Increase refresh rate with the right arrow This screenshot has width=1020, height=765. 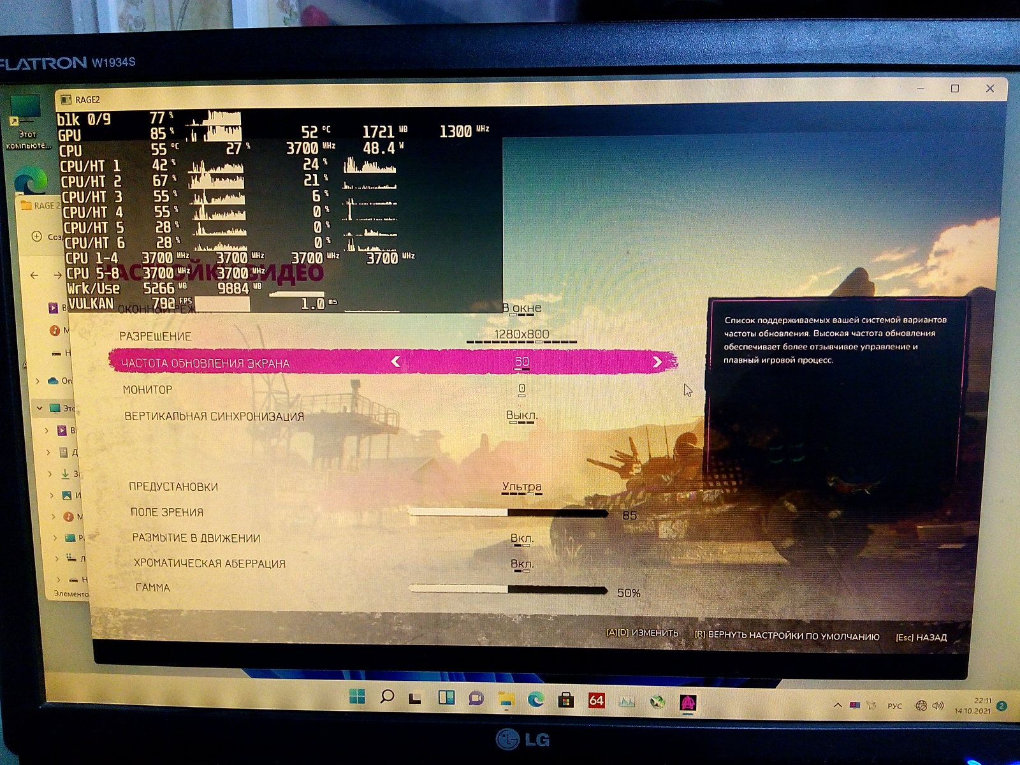[x=657, y=362]
